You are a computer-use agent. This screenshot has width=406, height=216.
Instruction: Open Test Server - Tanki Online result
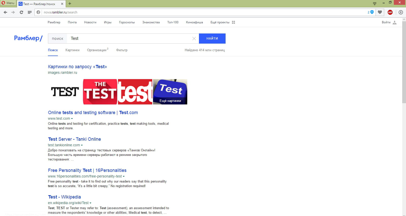74,139
